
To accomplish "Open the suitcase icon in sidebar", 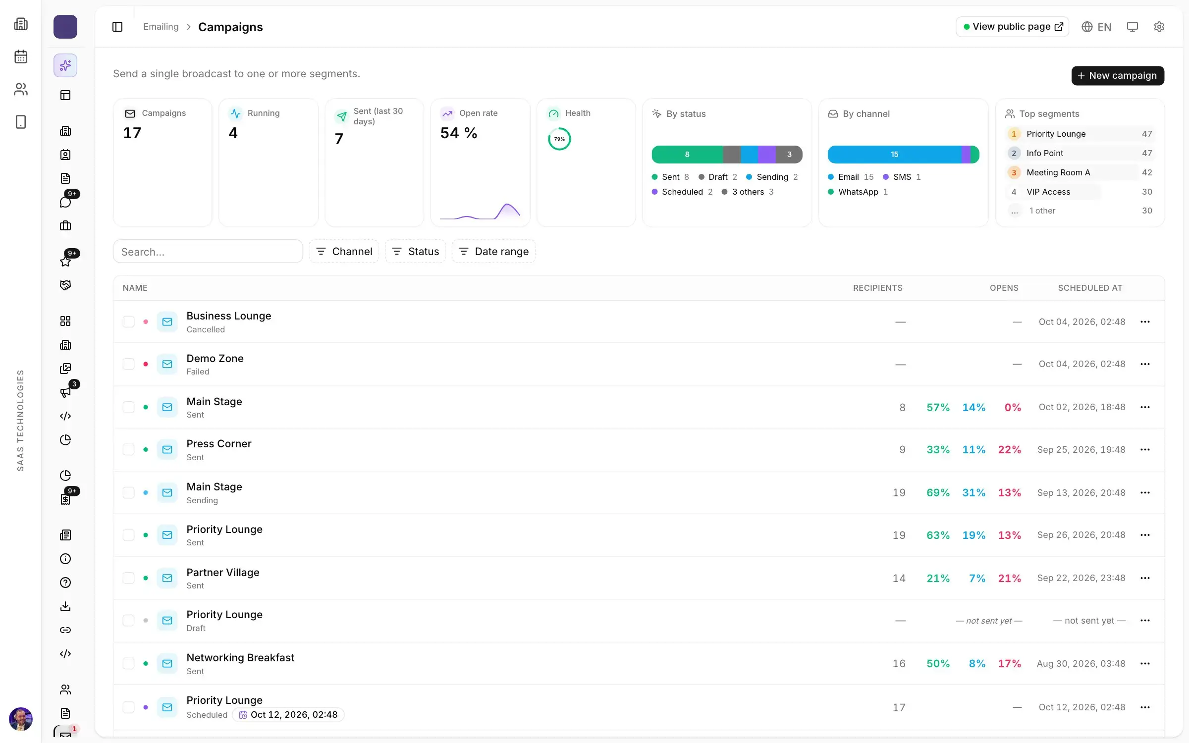I will pyautogui.click(x=65, y=226).
